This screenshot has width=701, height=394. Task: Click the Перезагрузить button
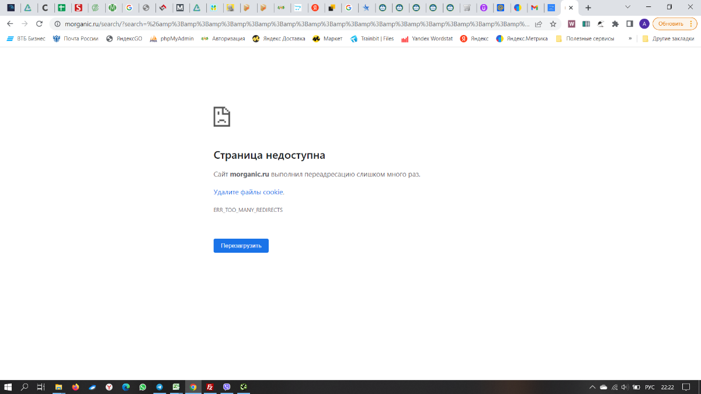241,246
